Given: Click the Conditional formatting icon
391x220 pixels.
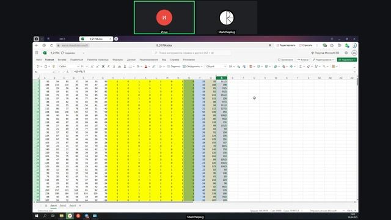Looking at the screenshot, I should 251,67.
